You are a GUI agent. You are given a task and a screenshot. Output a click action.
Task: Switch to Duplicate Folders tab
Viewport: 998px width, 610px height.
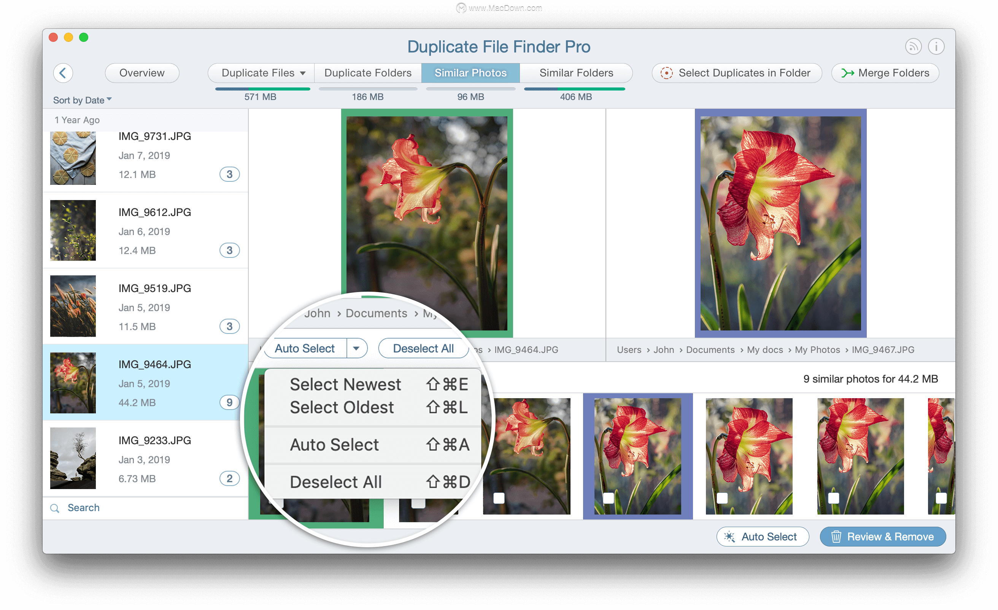pos(367,72)
